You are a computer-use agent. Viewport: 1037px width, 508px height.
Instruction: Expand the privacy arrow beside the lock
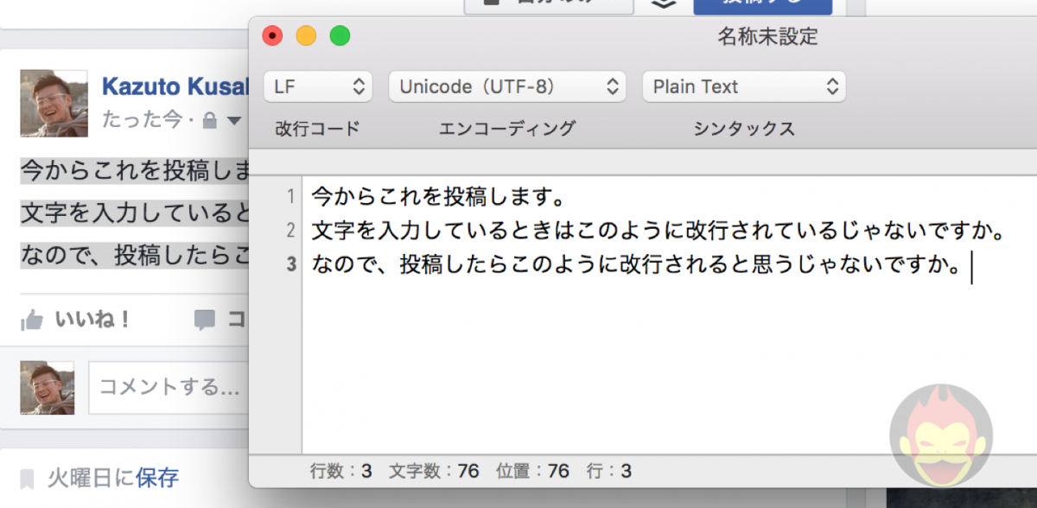(234, 121)
